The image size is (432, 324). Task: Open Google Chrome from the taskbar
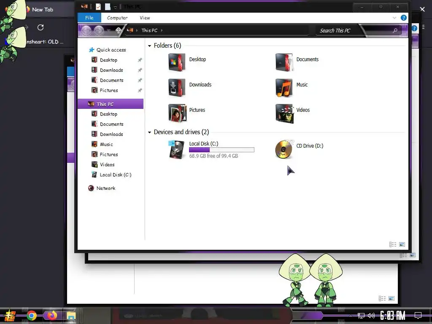click(32, 316)
